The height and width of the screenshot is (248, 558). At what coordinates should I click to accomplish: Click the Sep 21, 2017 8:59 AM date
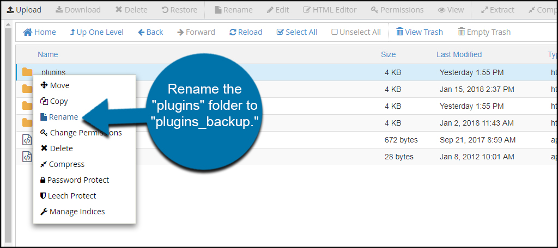click(x=477, y=140)
